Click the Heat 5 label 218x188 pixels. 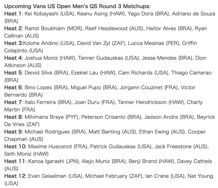[x=13, y=73]
